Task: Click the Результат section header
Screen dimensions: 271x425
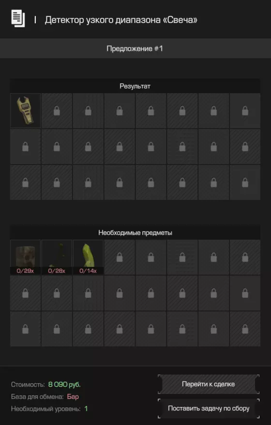Action: 135,86
